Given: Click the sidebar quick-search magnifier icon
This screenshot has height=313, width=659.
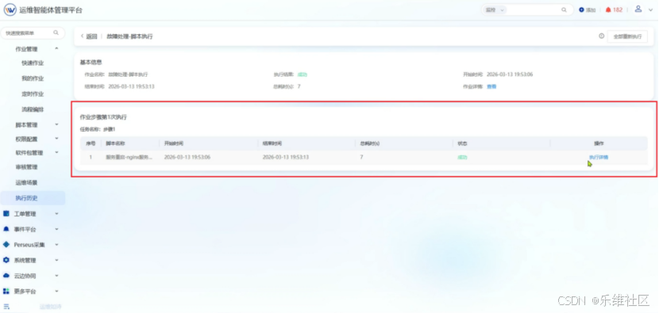Looking at the screenshot, I should click(56, 32).
